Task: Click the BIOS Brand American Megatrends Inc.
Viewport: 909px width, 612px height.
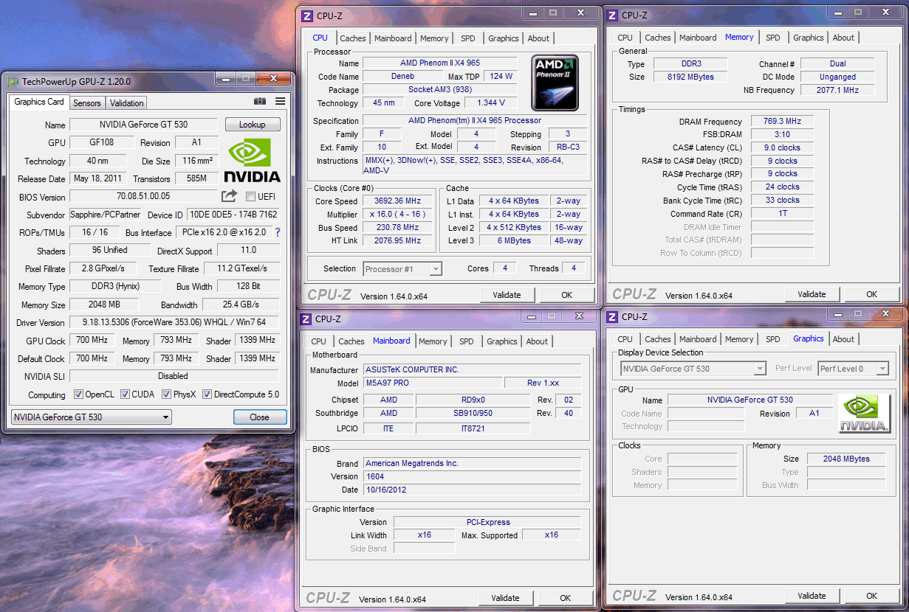Action: (472, 463)
